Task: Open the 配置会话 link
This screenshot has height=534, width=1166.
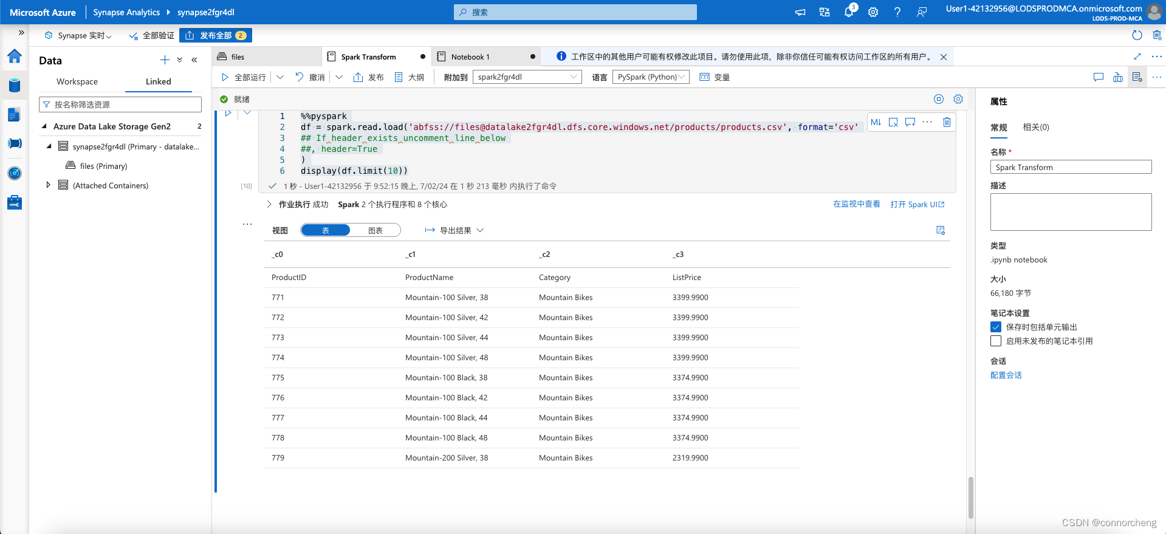Action: click(1006, 375)
